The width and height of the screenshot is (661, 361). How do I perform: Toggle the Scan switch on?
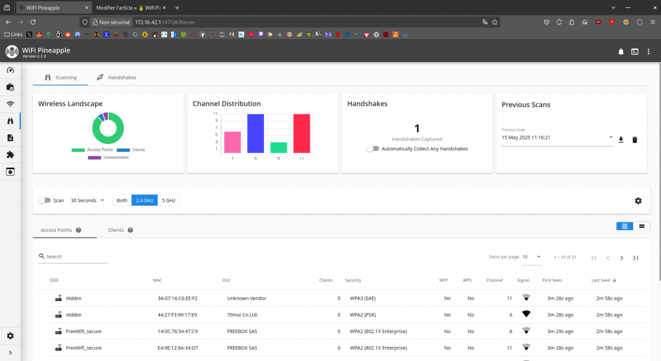coord(45,200)
